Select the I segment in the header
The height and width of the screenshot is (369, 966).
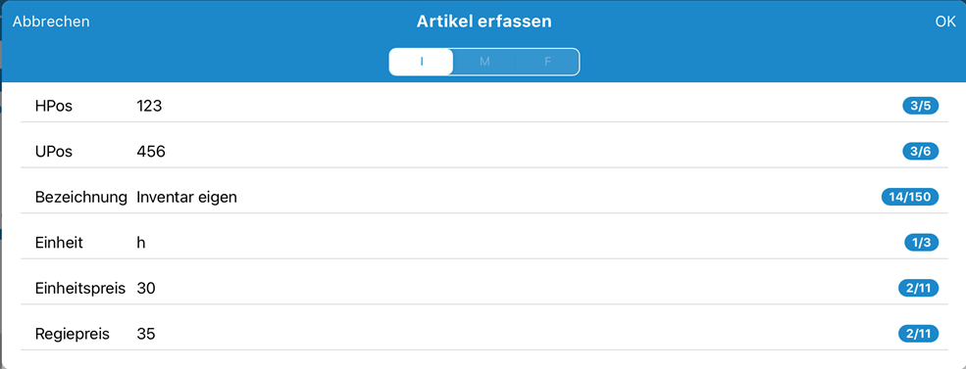(x=422, y=62)
